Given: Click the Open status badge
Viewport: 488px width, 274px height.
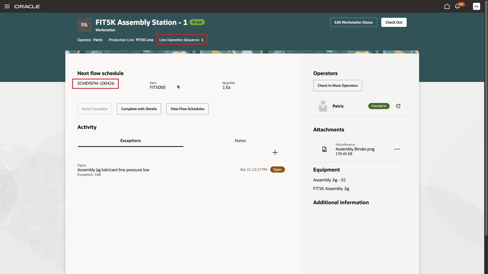Looking at the screenshot, I should (x=277, y=169).
